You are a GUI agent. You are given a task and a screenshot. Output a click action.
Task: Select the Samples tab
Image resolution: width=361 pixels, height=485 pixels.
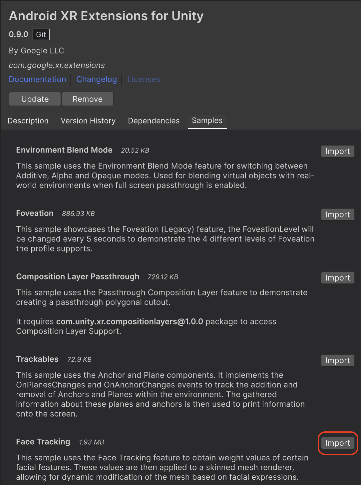tap(207, 121)
